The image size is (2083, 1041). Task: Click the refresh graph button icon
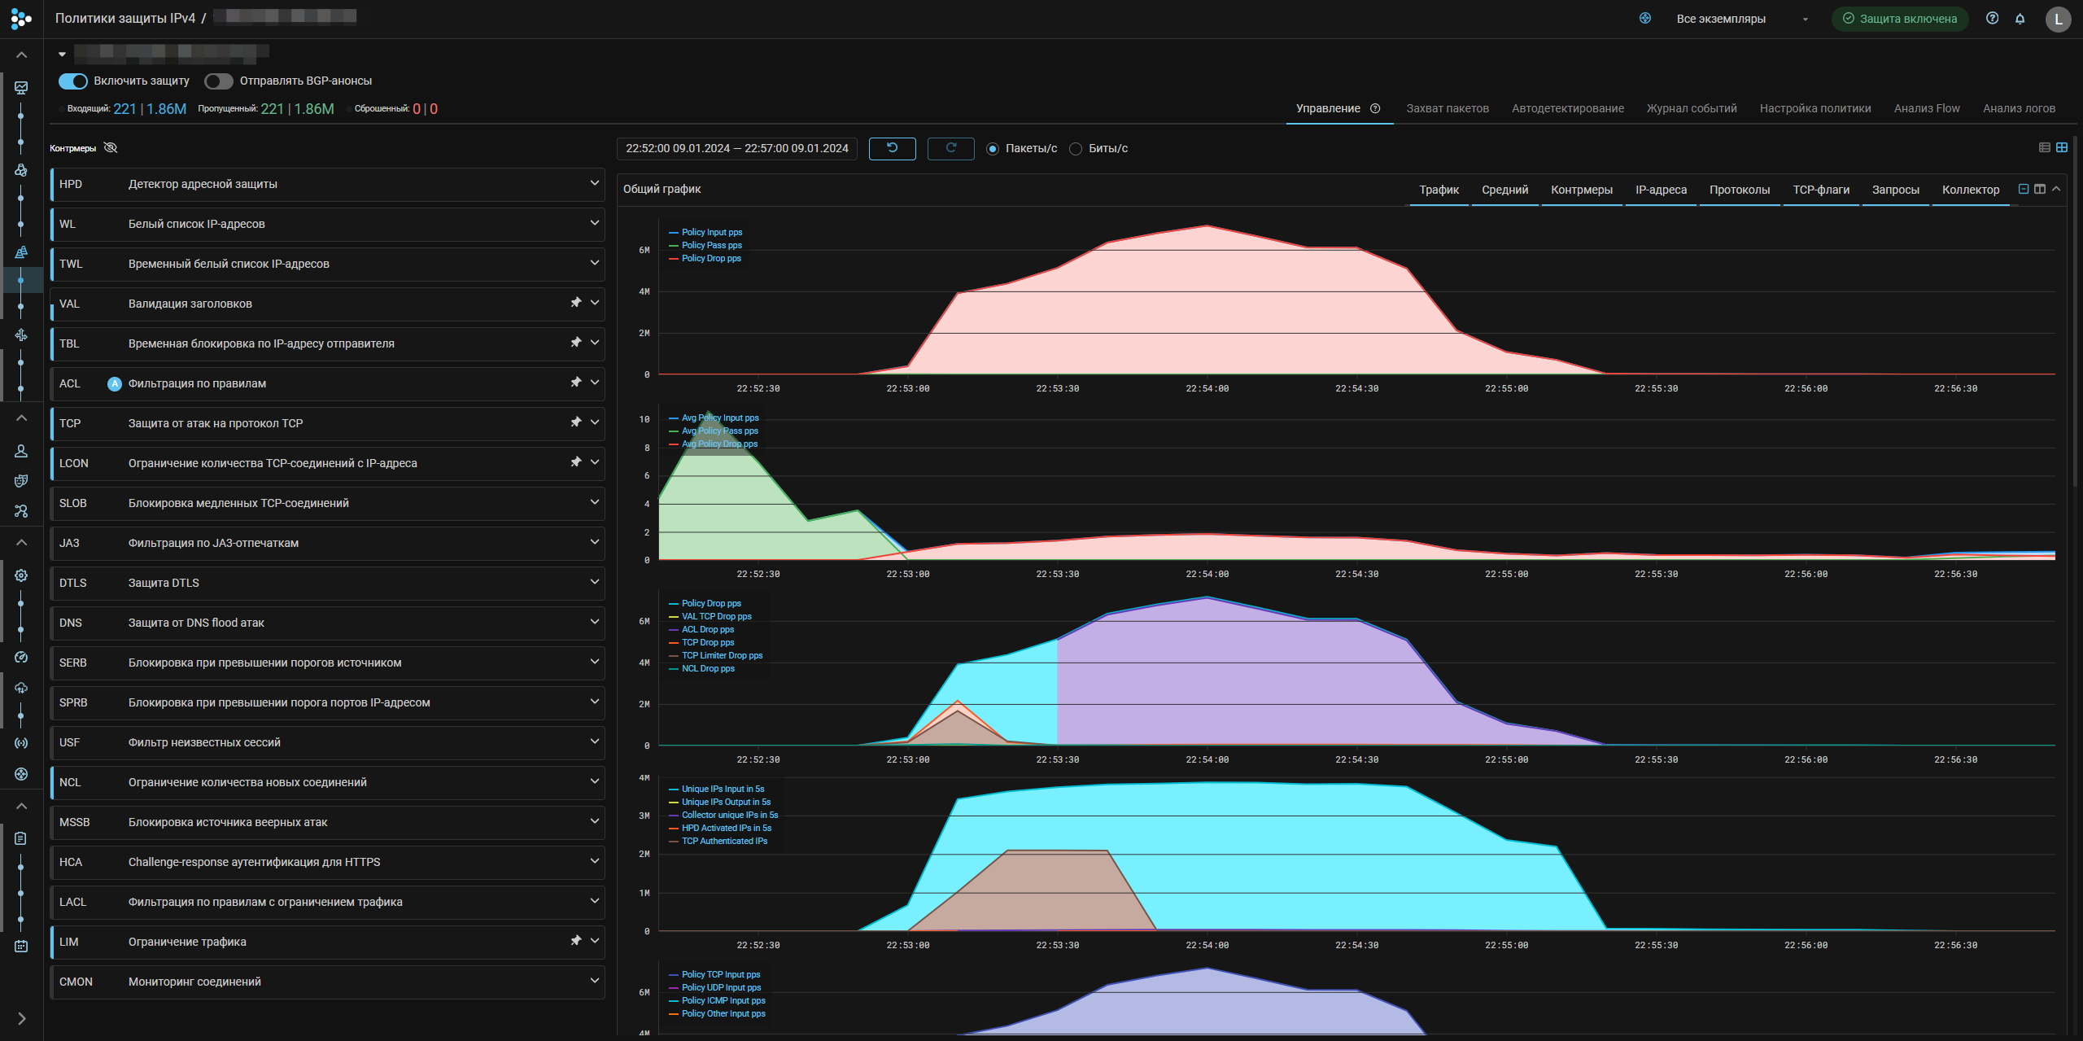point(950,148)
